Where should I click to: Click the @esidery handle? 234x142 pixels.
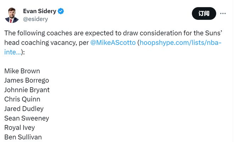[x=35, y=19]
